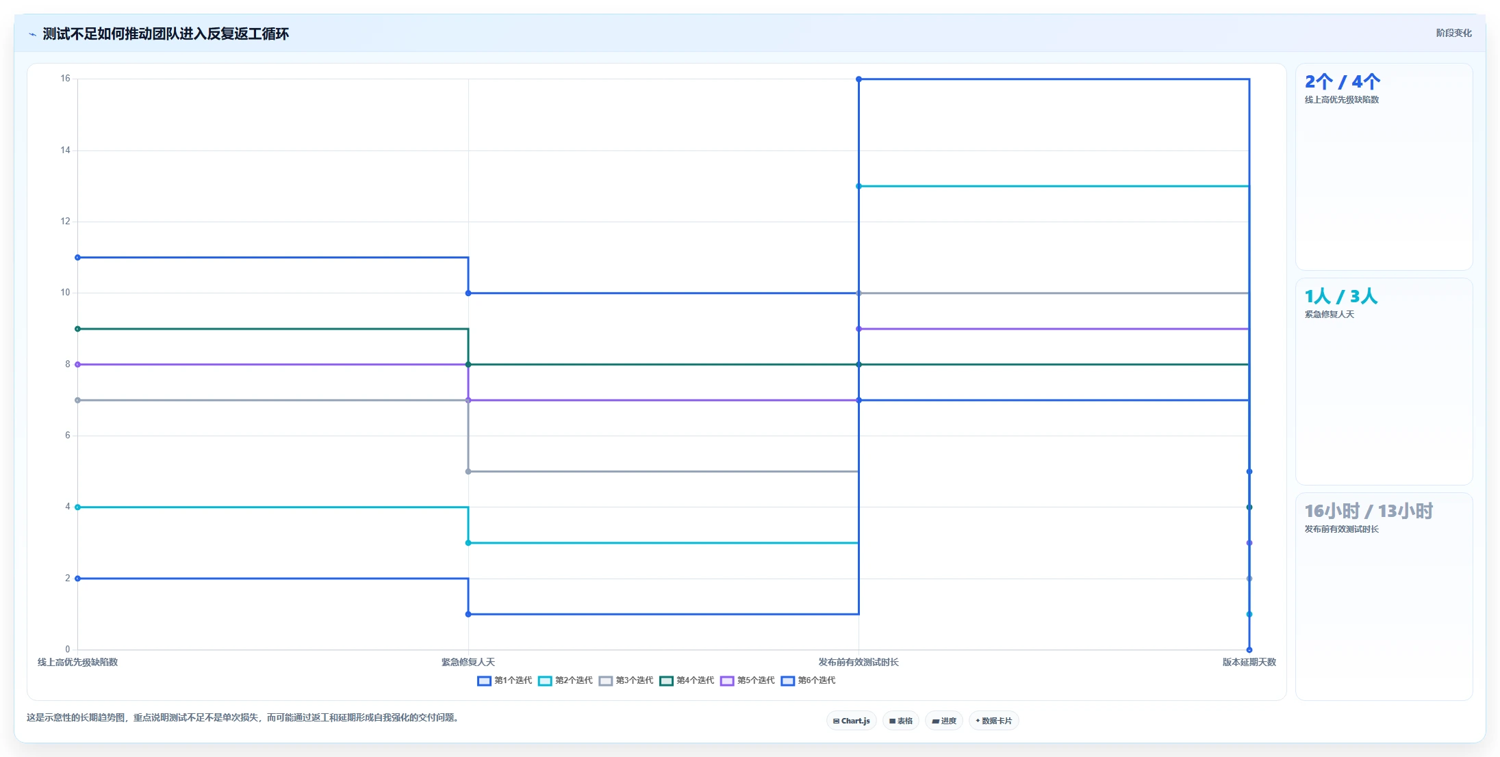Click the gray point at value 7 on 线上高优先级缺陷数
Screen dimensions: 1500x757
[77, 400]
